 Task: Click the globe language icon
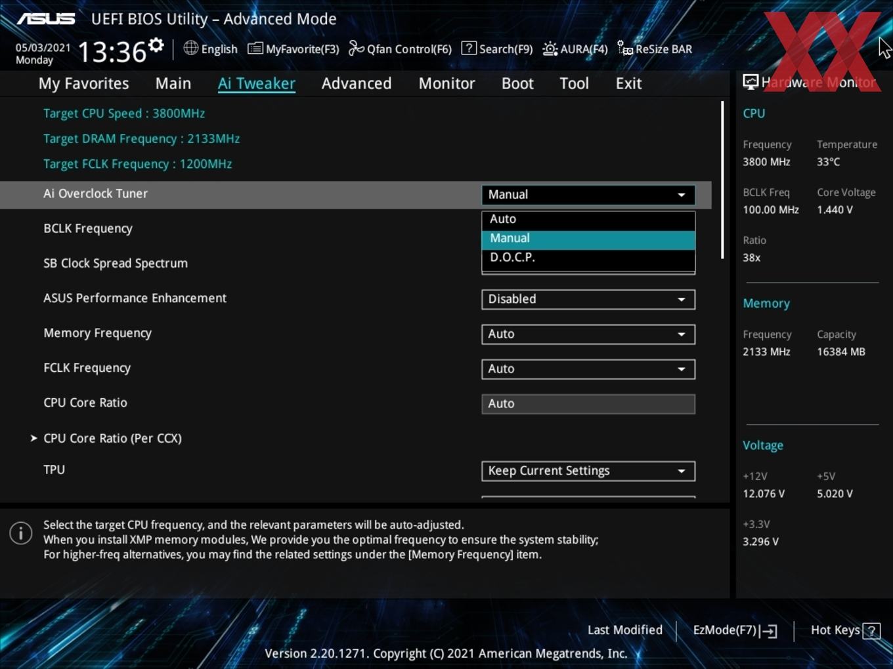pyautogui.click(x=191, y=48)
